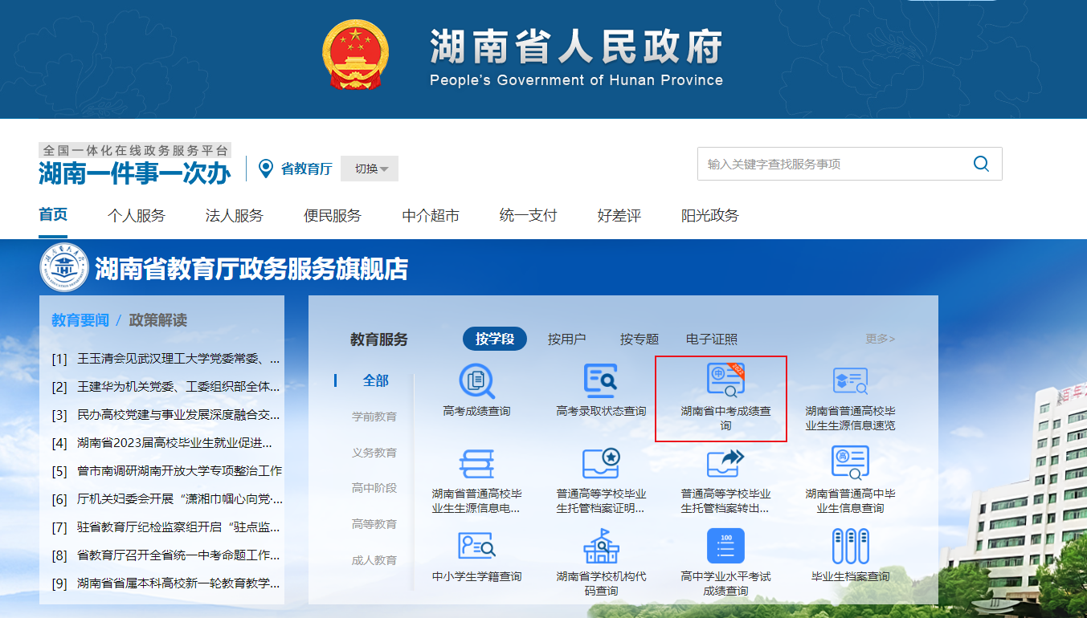
Task: Click the 全国一体化在线政务服务平台 label
Action: tap(135, 150)
